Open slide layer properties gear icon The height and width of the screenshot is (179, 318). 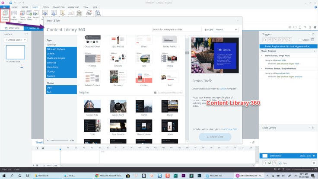point(314,163)
